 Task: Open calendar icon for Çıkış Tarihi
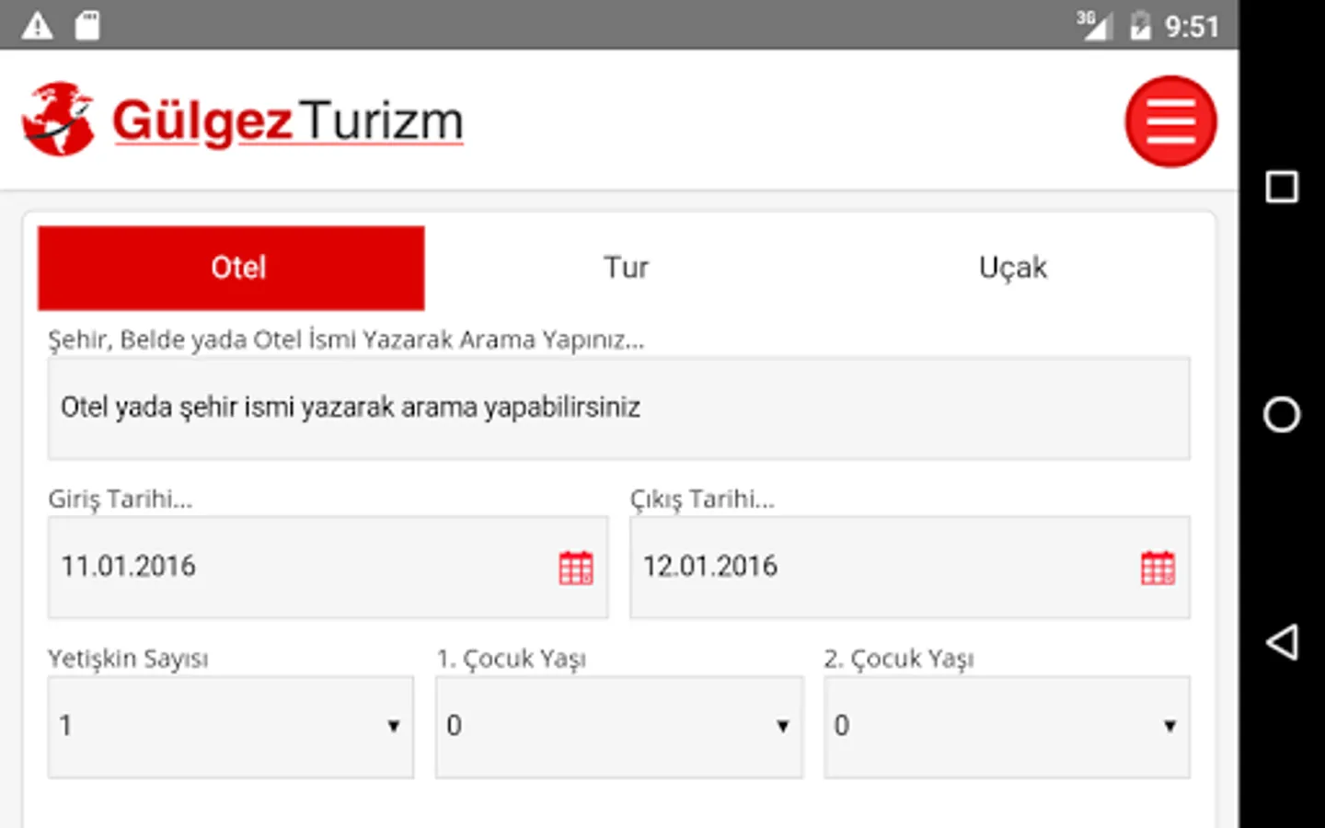(1158, 568)
